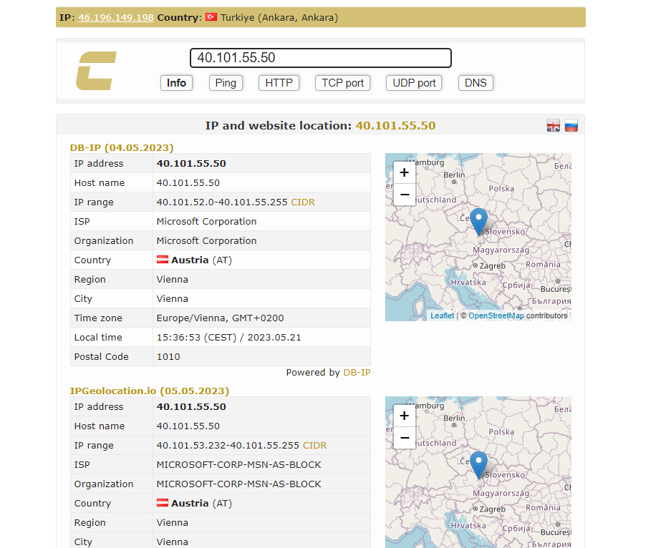
Task: Zoom in on the IPGeolocation.io map
Action: pos(405,416)
